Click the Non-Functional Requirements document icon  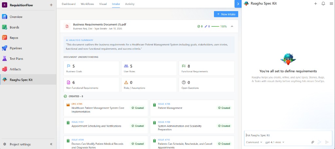click(x=69, y=82)
